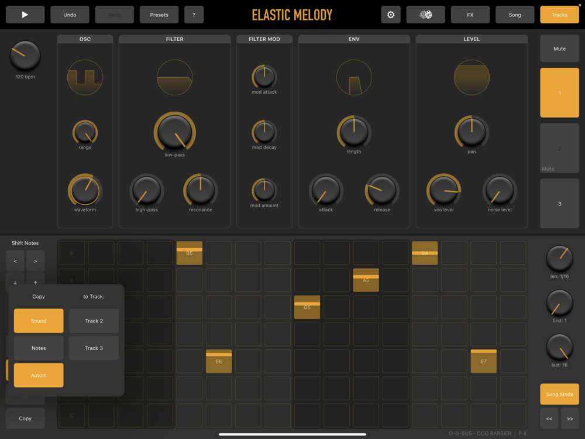Shift notes right with the > arrow
The height and width of the screenshot is (439, 585).
click(36, 261)
